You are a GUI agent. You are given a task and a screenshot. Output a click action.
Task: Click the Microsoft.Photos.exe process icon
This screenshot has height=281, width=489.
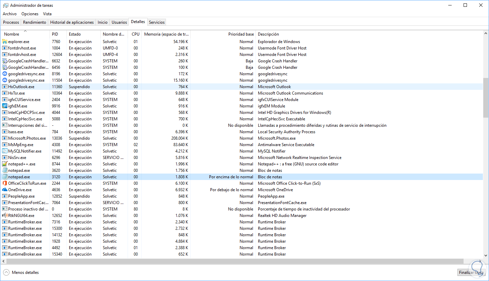click(5, 138)
